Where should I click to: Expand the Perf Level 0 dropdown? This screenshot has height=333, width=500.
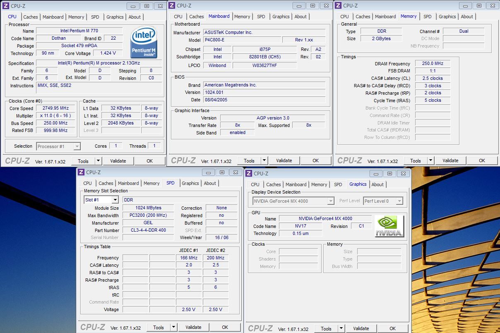coord(399,201)
